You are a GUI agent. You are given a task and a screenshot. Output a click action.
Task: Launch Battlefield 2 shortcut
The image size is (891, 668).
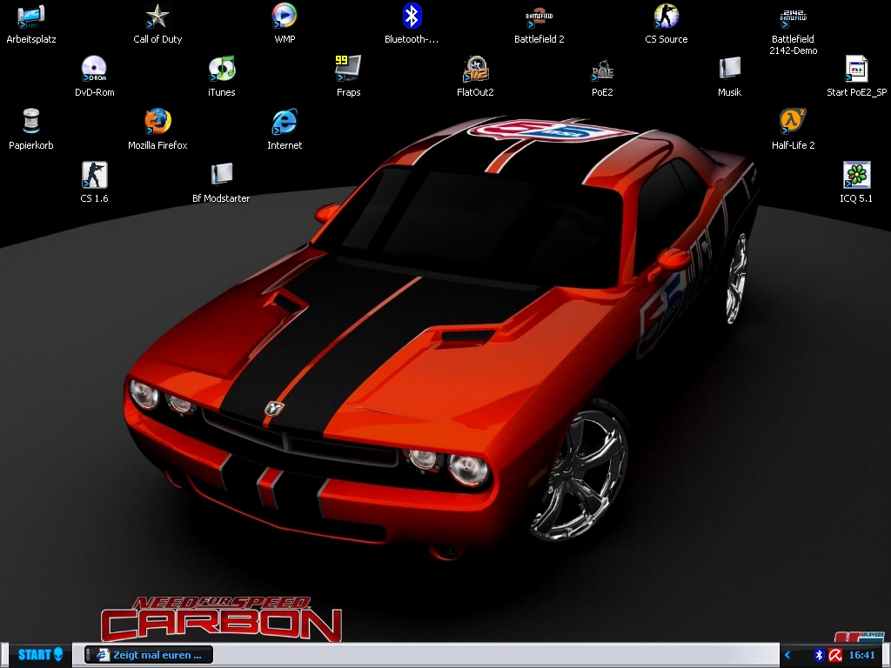coord(539,17)
